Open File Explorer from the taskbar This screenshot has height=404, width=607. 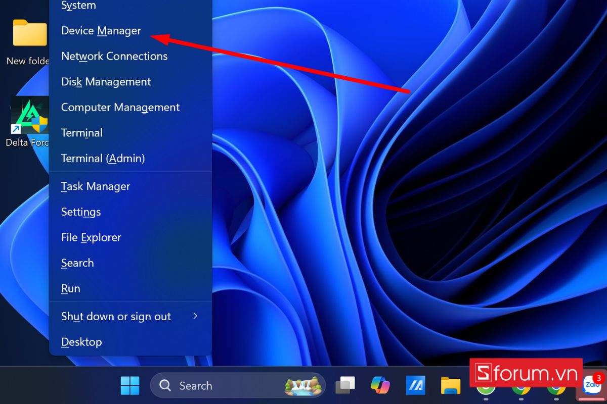pyautogui.click(x=450, y=386)
